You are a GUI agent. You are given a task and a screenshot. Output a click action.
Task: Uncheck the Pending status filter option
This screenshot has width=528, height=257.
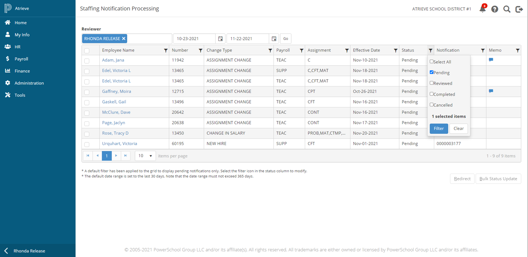(x=432, y=72)
